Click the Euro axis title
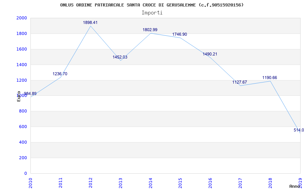Screen dimensions: 304x190 pyautogui.click(x=19, y=97)
